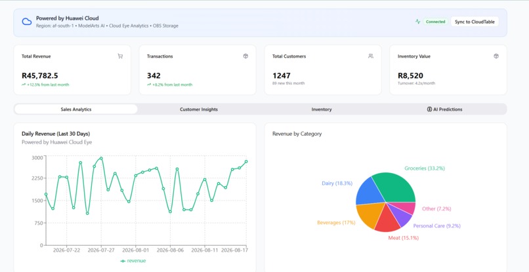Click the 'Daily Revenue (Last 30 Days)' heading
This screenshot has width=529, height=272.
coord(56,134)
